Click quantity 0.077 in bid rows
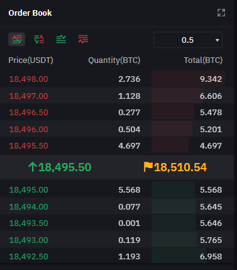 130,206
